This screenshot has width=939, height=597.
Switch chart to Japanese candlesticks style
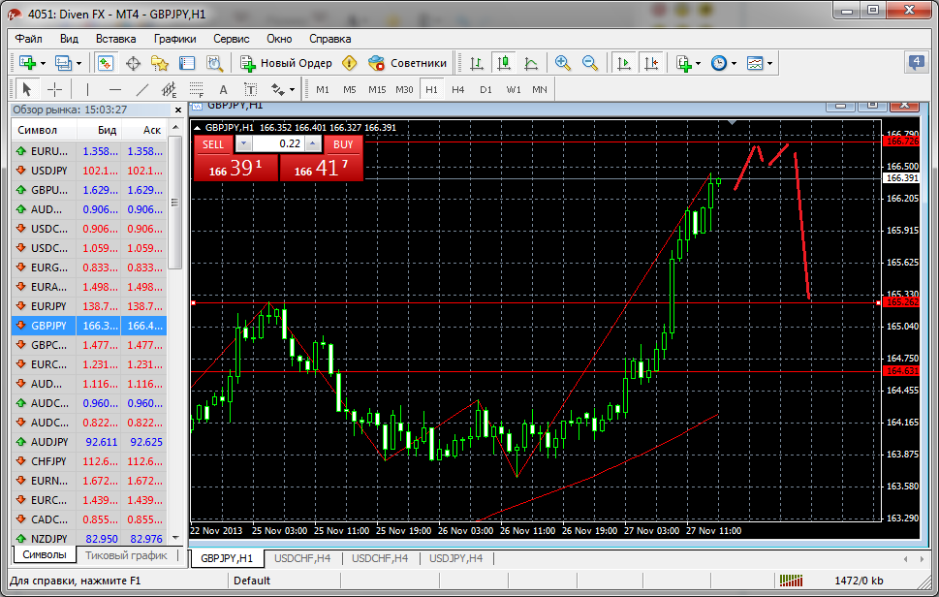[504, 63]
